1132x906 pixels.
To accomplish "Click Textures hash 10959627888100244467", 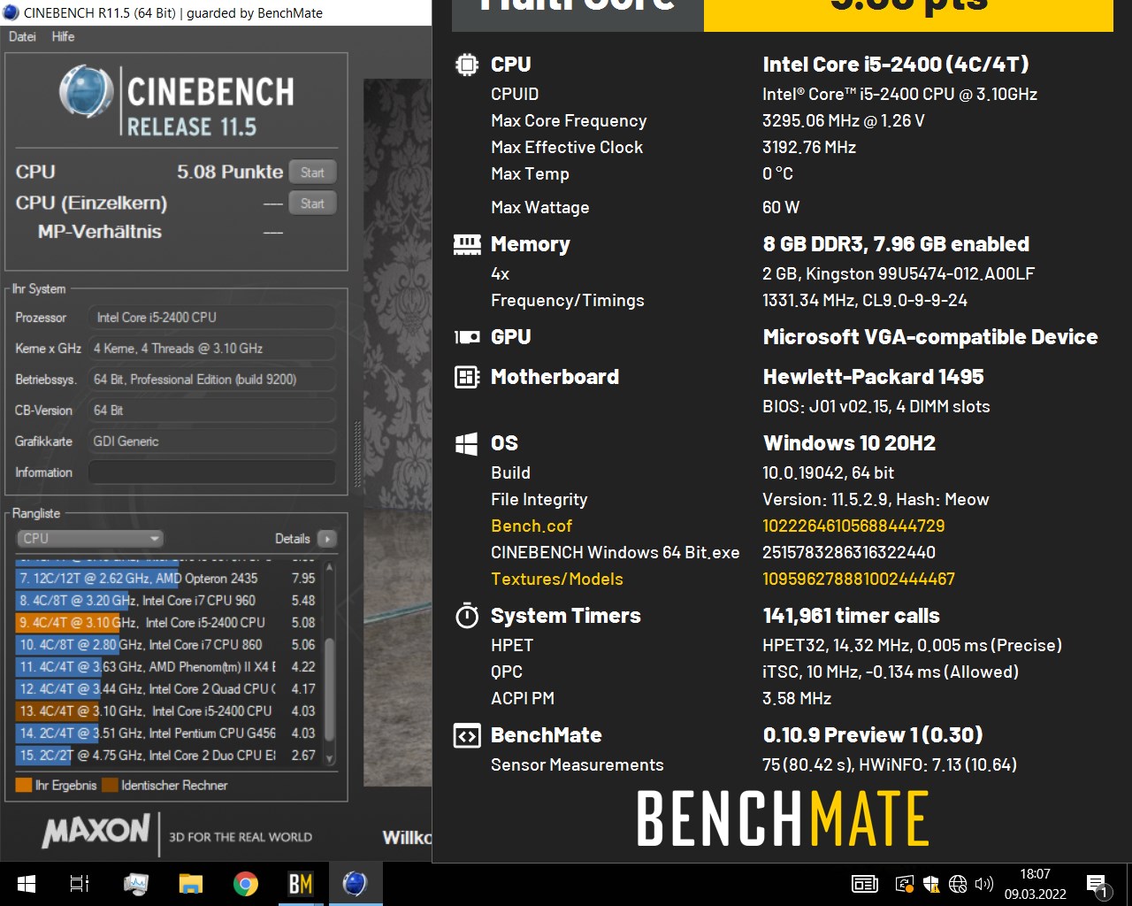I will tap(859, 579).
